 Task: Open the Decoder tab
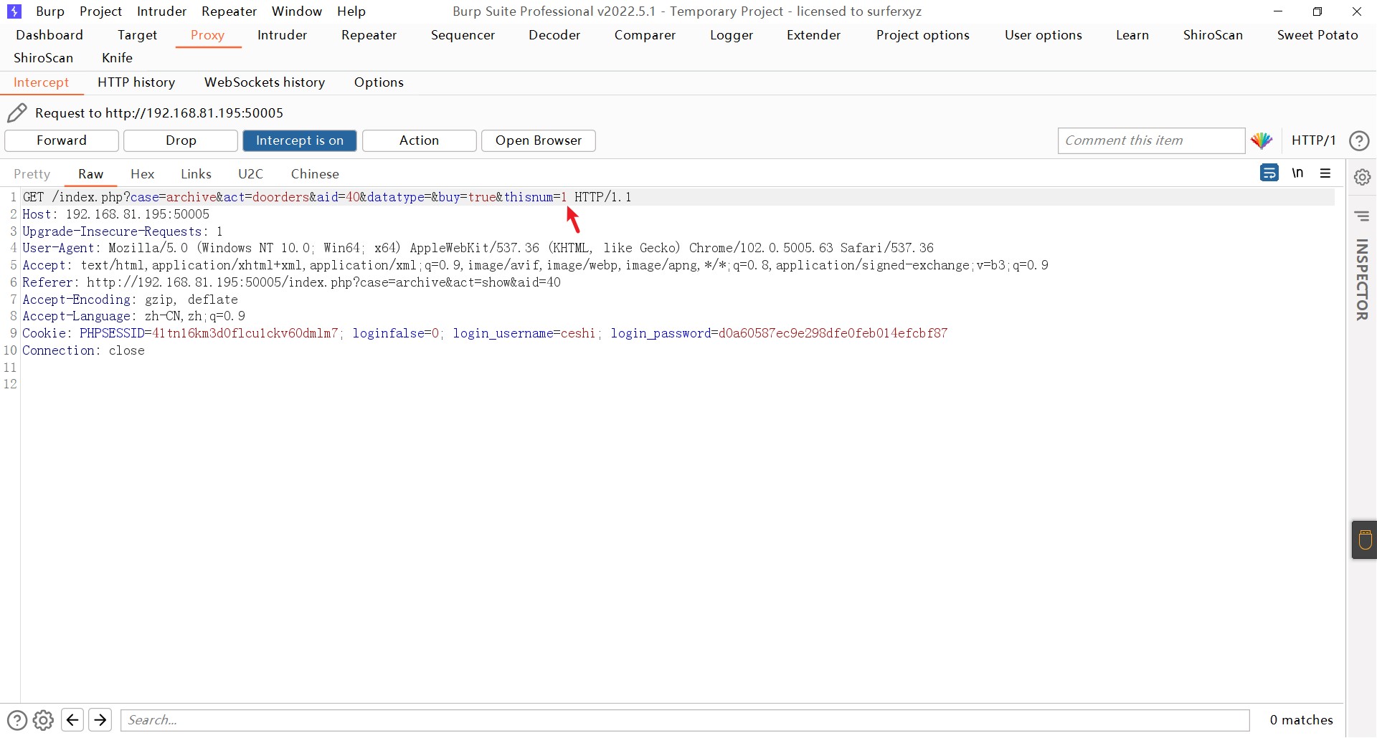point(554,35)
